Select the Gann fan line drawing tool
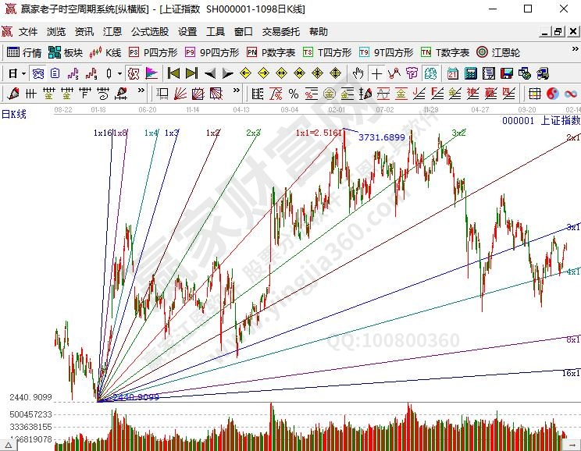The width and height of the screenshot is (581, 451). point(180,94)
